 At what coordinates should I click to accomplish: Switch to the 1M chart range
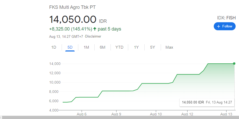point(86,47)
